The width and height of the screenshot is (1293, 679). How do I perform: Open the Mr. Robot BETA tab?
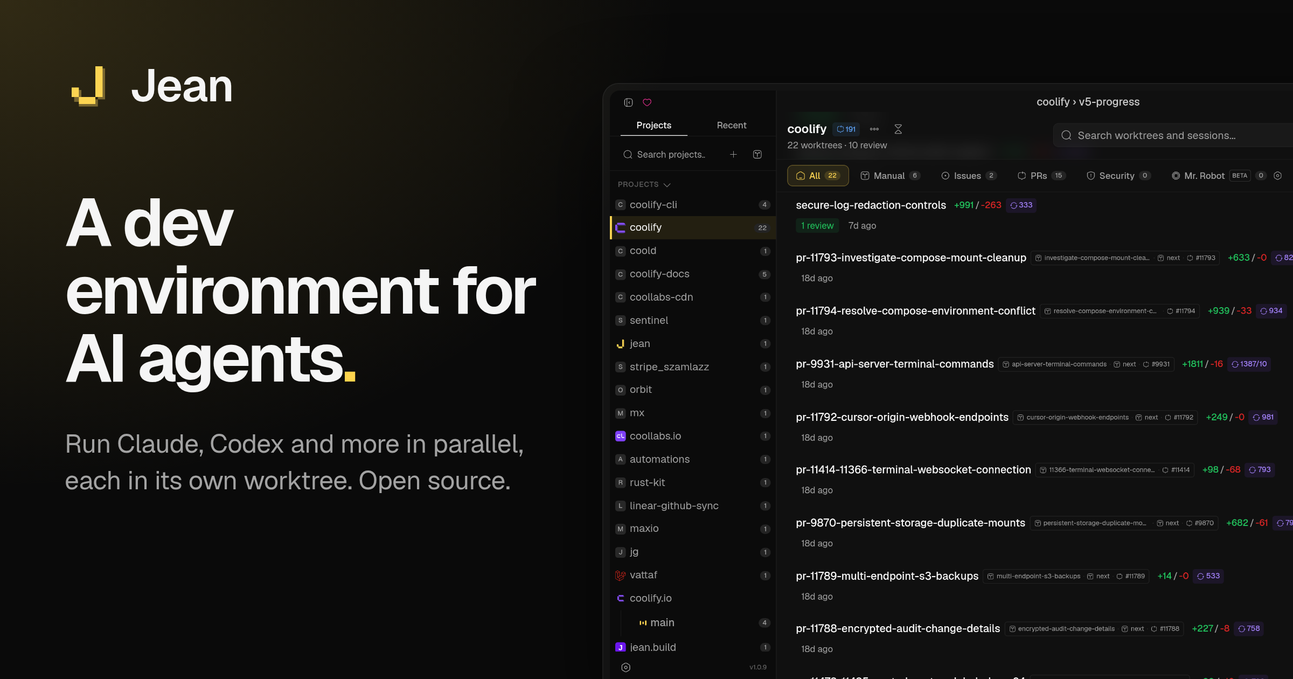(x=1219, y=176)
